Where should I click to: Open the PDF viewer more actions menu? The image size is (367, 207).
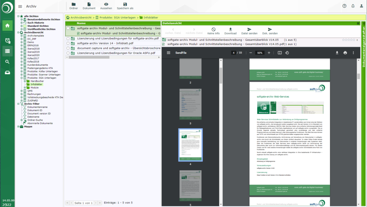[x=353, y=53]
